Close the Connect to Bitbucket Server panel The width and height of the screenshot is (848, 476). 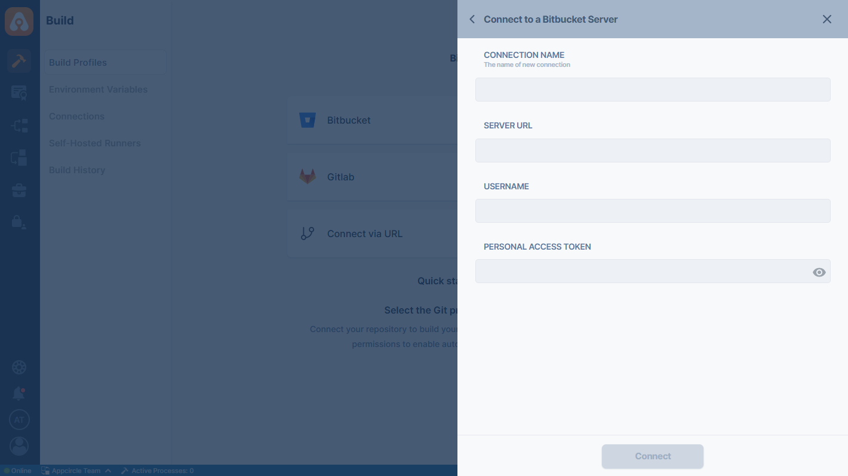click(x=827, y=19)
